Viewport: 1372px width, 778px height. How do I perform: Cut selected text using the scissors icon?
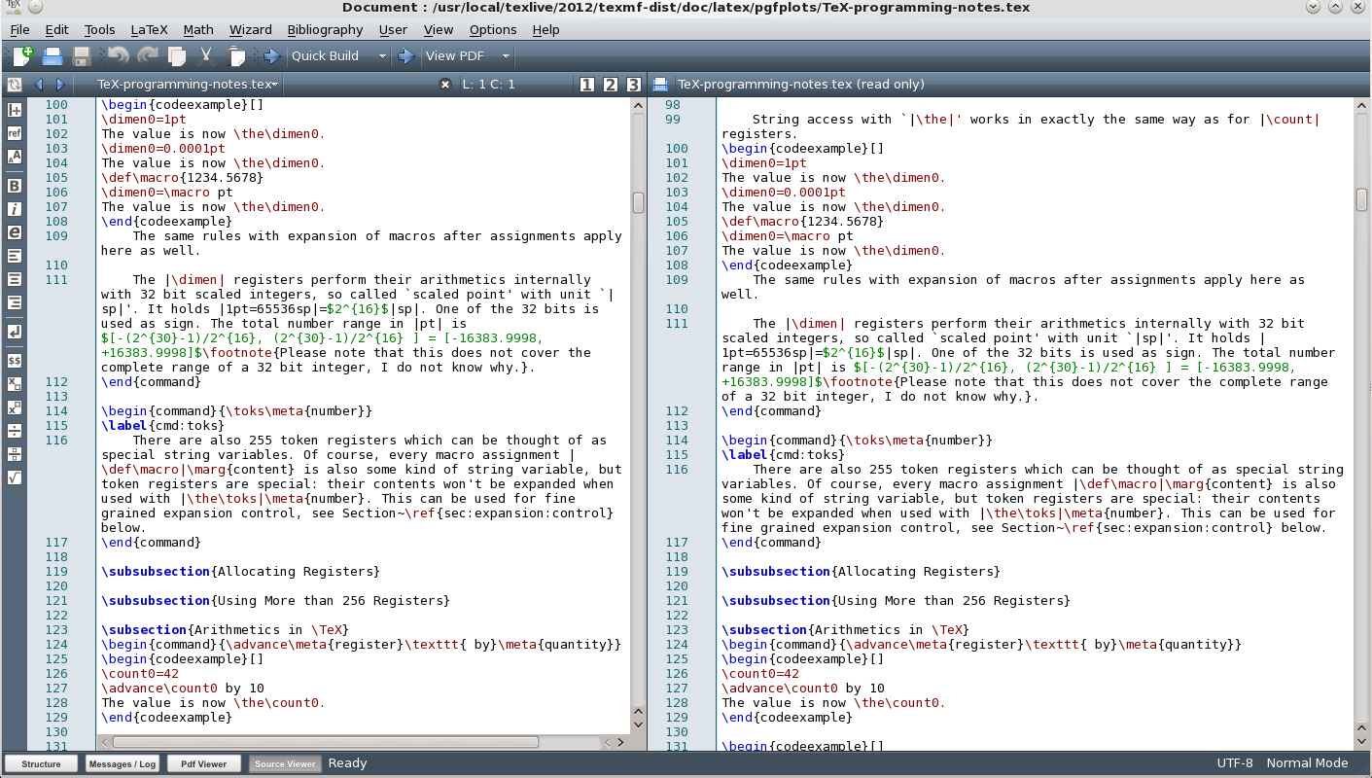206,55
